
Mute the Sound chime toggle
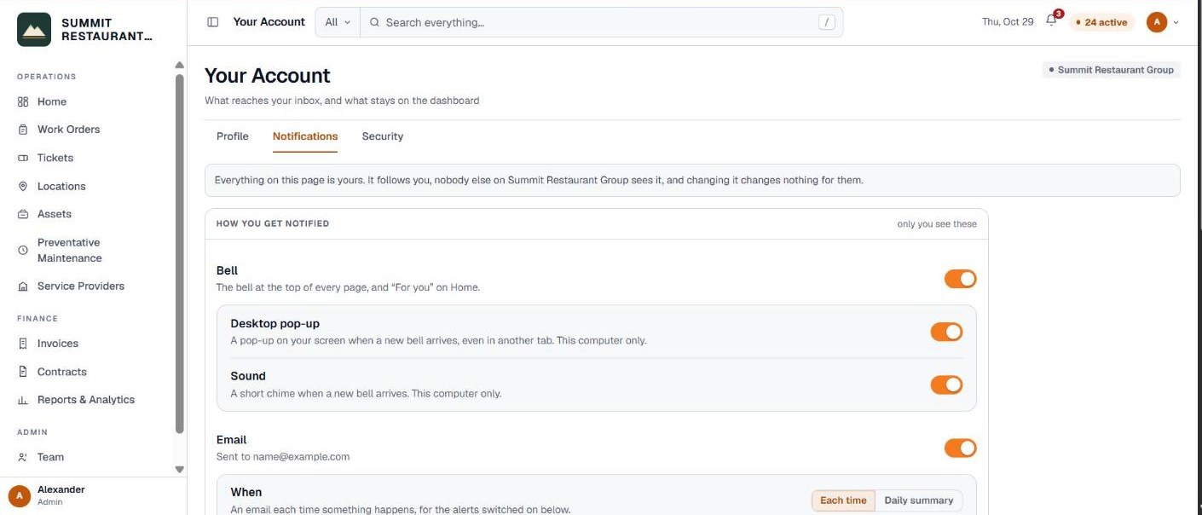coord(946,385)
